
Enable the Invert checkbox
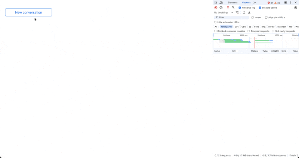point(253,18)
